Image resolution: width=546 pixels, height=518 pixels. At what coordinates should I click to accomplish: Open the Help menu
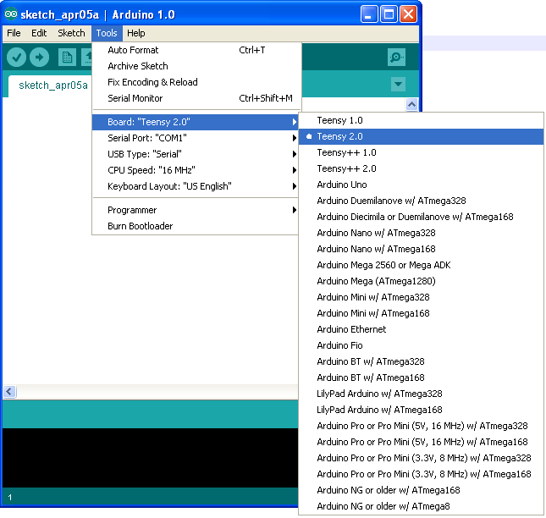pyautogui.click(x=135, y=33)
